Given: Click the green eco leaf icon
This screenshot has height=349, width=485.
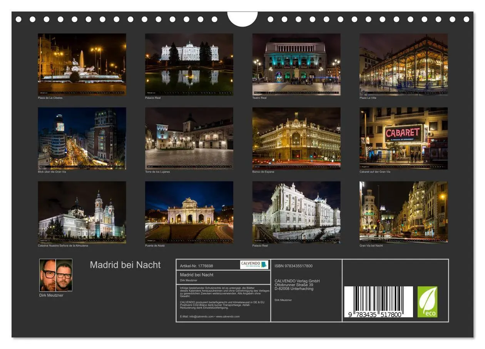Looking at the screenshot, I should [x=428, y=302].
